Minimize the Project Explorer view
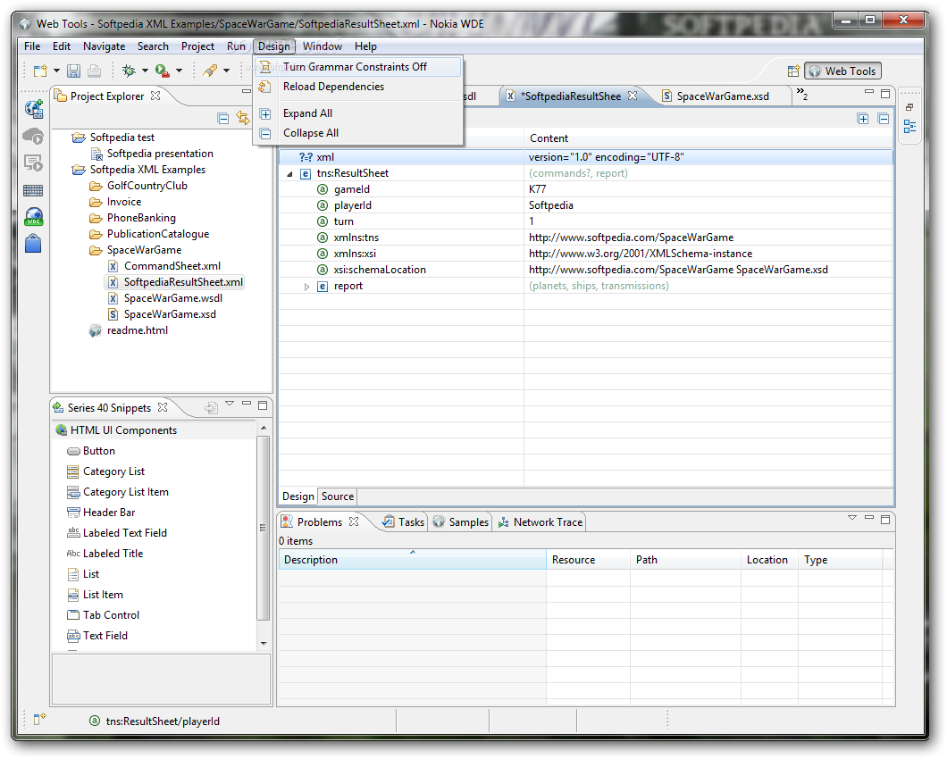947x759 pixels. tap(247, 91)
